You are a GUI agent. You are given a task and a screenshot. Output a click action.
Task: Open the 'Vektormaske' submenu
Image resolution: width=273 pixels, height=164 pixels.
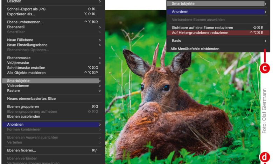(x=18, y=63)
